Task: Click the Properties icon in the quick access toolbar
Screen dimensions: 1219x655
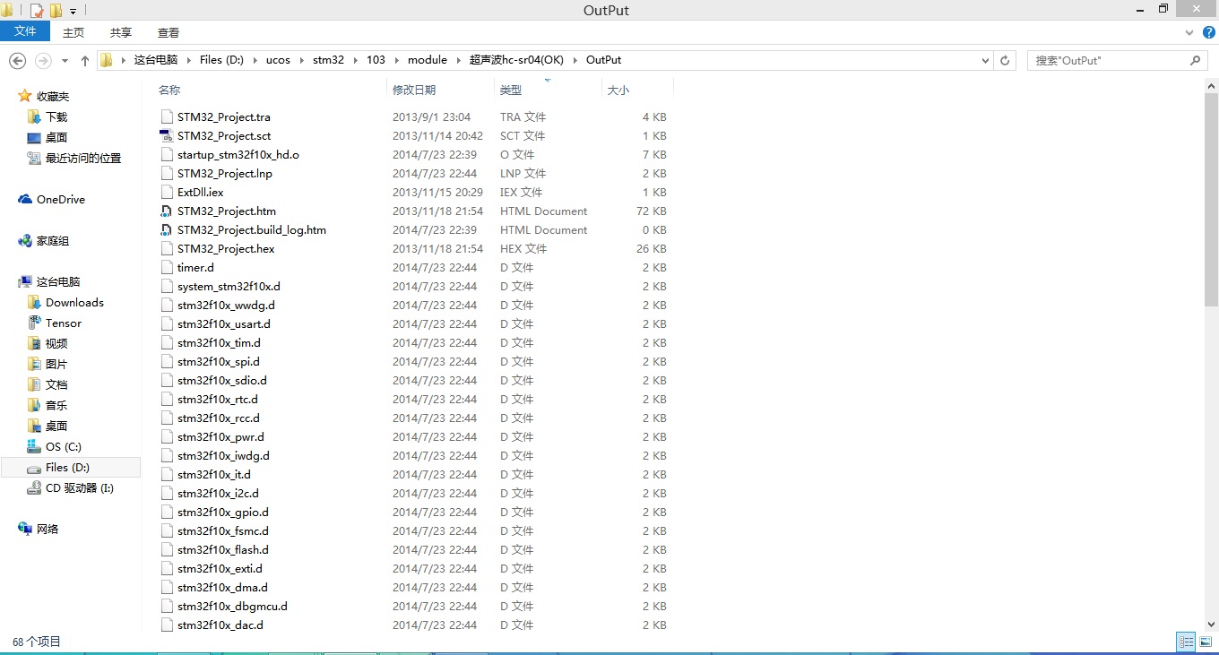Action: coord(37,11)
